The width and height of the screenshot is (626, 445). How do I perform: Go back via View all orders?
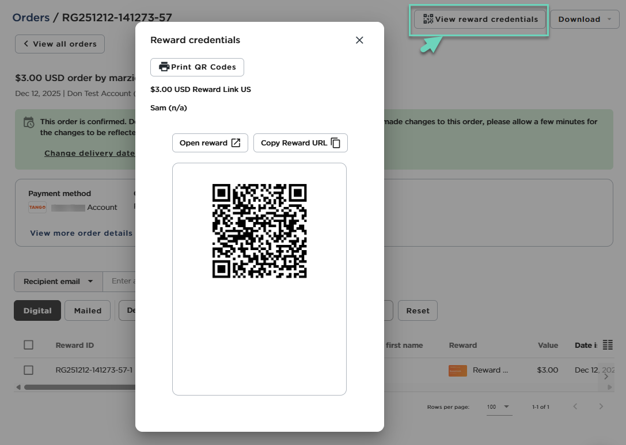coord(60,44)
